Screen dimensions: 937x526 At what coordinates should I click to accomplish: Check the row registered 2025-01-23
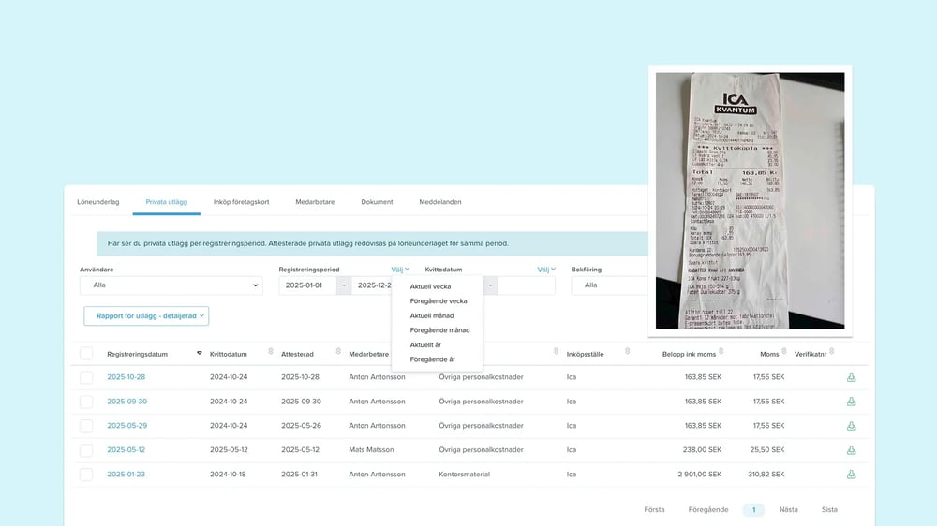click(x=86, y=475)
